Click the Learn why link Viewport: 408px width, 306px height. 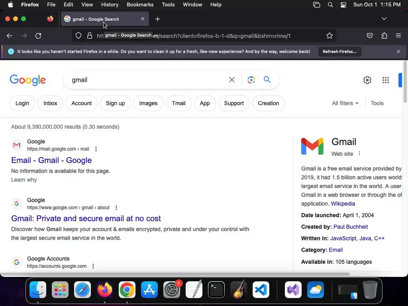click(x=24, y=180)
